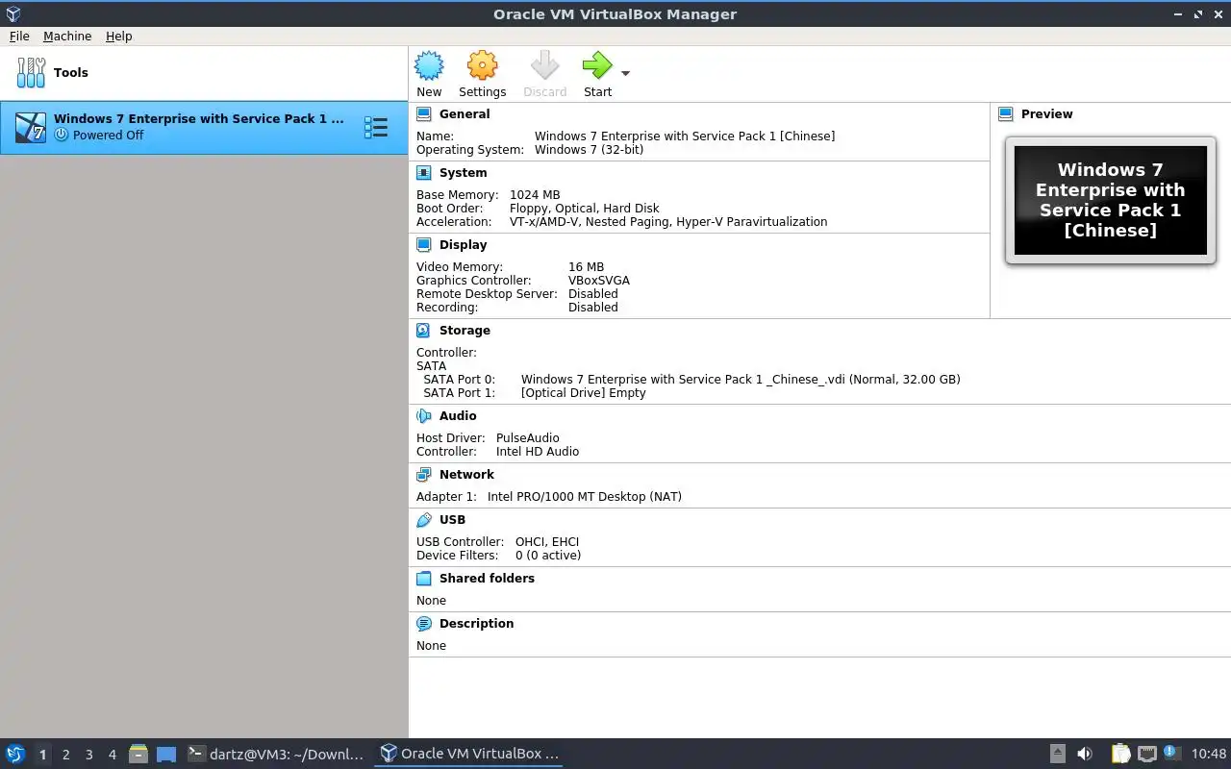Click 'Intel PRO/1000 MT Desktop (NAT)' adapter
The image size is (1231, 769).
585,497
